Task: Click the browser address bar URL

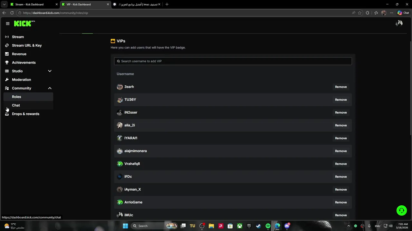Action: 55,13
